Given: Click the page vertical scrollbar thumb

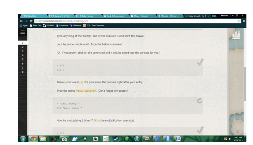Looking at the screenshot, I should point(245,84).
